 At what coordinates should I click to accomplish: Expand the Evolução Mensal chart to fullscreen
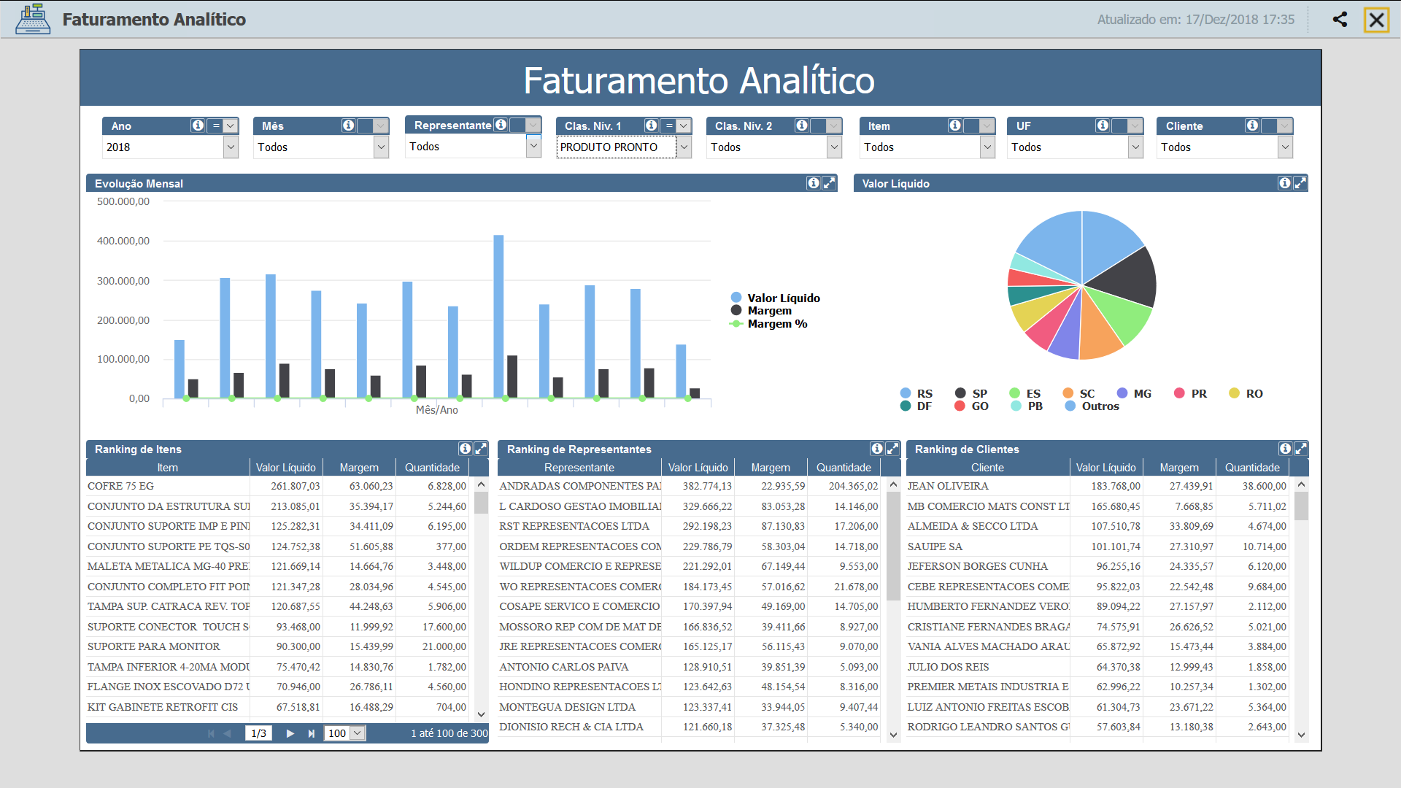[829, 183]
